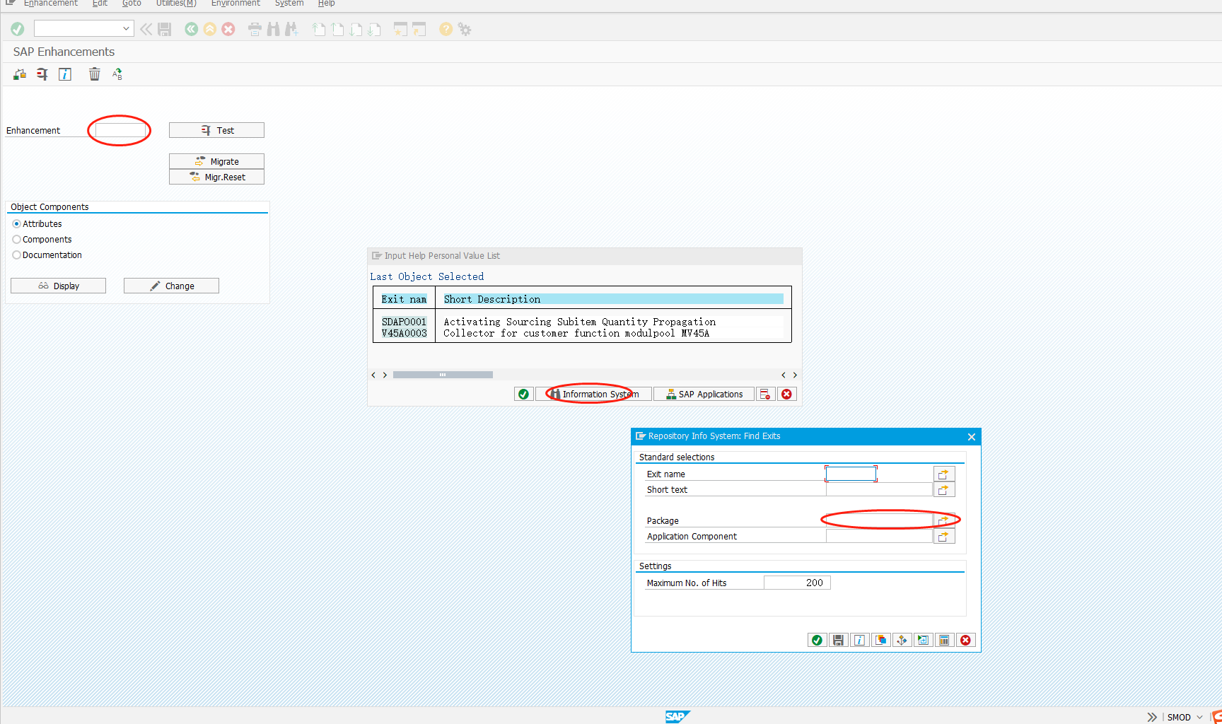Open the transaction command field dropdown
Image resolution: width=1222 pixels, height=724 pixels.
coord(126,29)
